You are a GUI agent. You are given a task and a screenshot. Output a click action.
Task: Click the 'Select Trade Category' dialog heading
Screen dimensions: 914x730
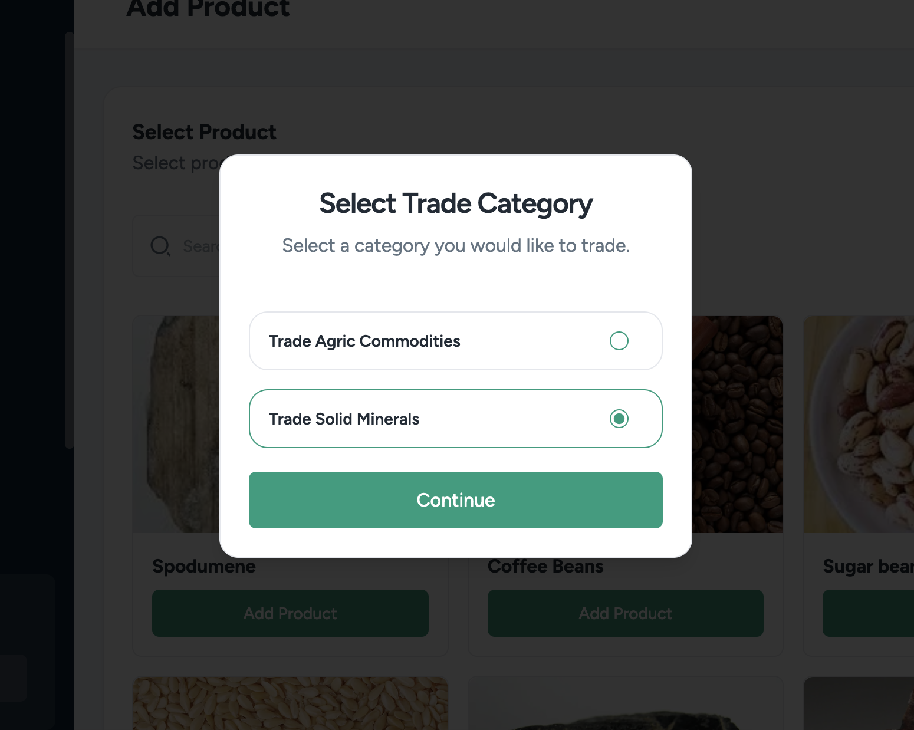[456, 203]
